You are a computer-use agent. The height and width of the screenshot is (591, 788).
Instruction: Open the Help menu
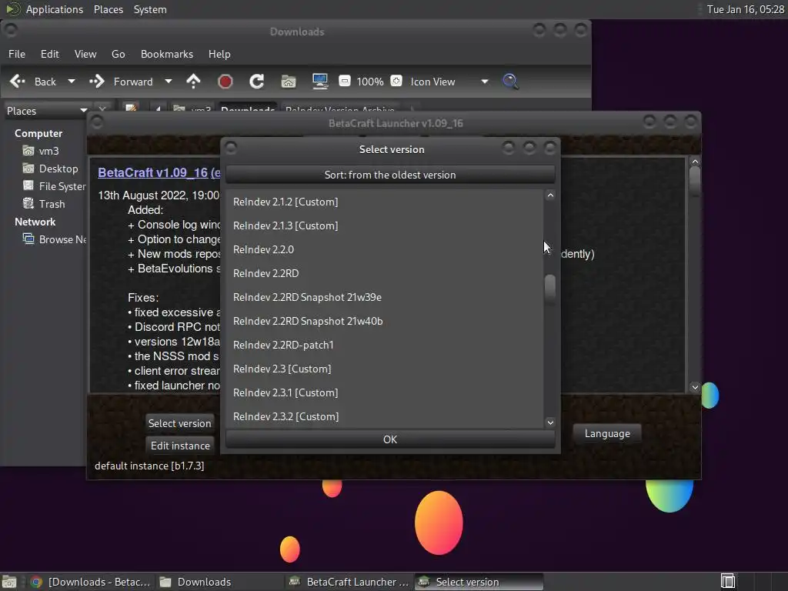click(219, 55)
